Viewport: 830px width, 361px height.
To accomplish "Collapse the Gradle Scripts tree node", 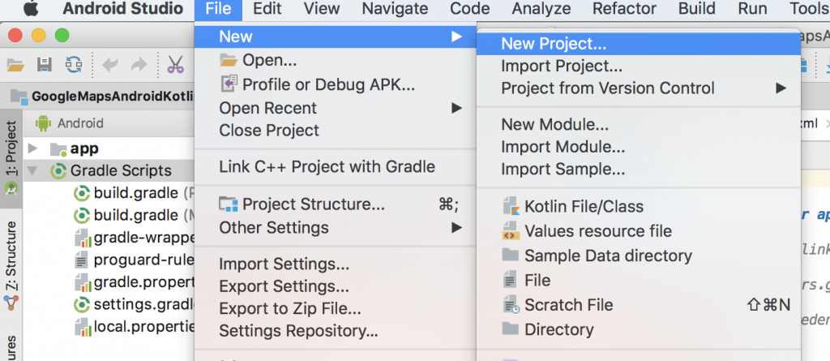I will (32, 170).
